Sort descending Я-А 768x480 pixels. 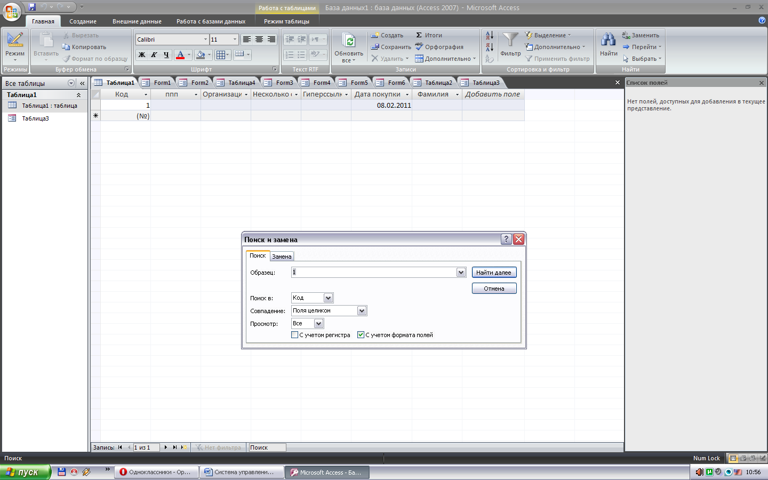pos(489,47)
